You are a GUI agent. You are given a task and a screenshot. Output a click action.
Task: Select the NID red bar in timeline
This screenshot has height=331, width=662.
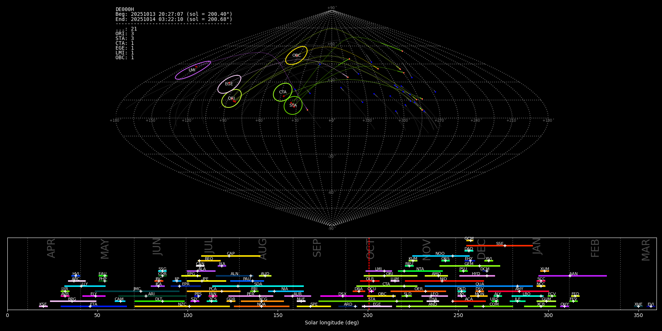click(444, 281)
